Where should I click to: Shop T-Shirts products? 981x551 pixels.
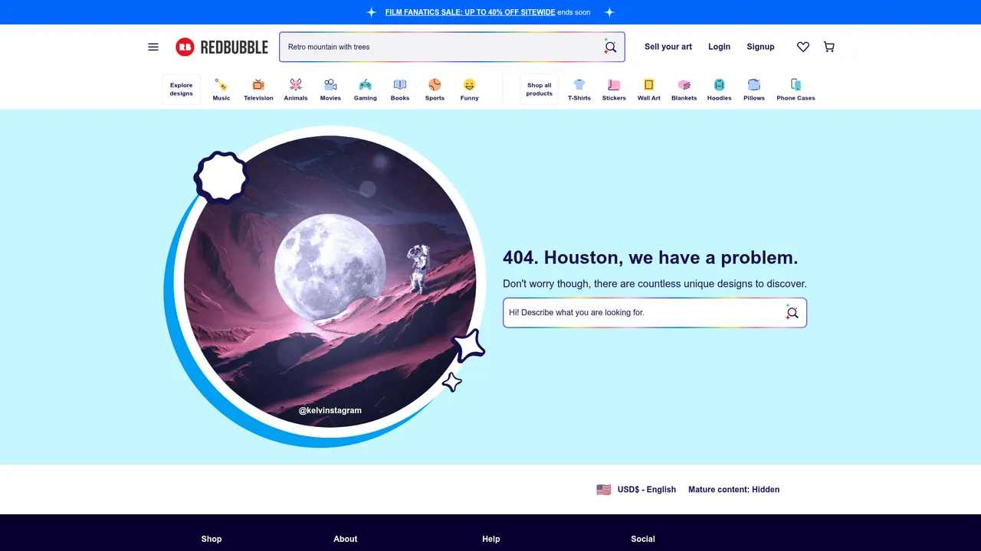tap(579, 90)
